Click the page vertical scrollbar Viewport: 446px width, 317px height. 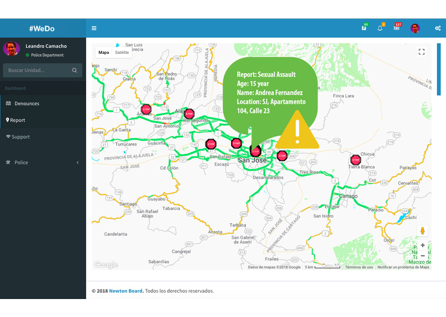[x=439, y=69]
